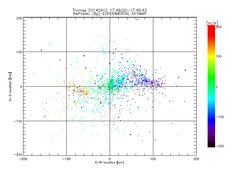231x173 pixels.
Task: Click the '[m/s]' colorbar unit label
Action: pyautogui.click(x=212, y=23)
